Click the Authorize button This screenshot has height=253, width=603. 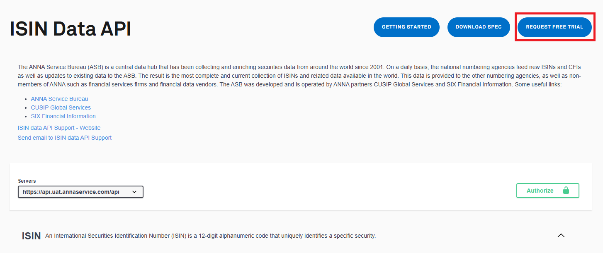point(547,191)
